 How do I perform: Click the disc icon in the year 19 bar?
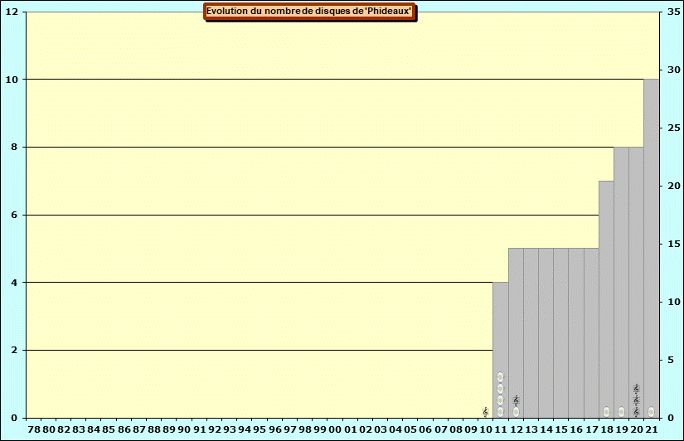click(x=621, y=412)
